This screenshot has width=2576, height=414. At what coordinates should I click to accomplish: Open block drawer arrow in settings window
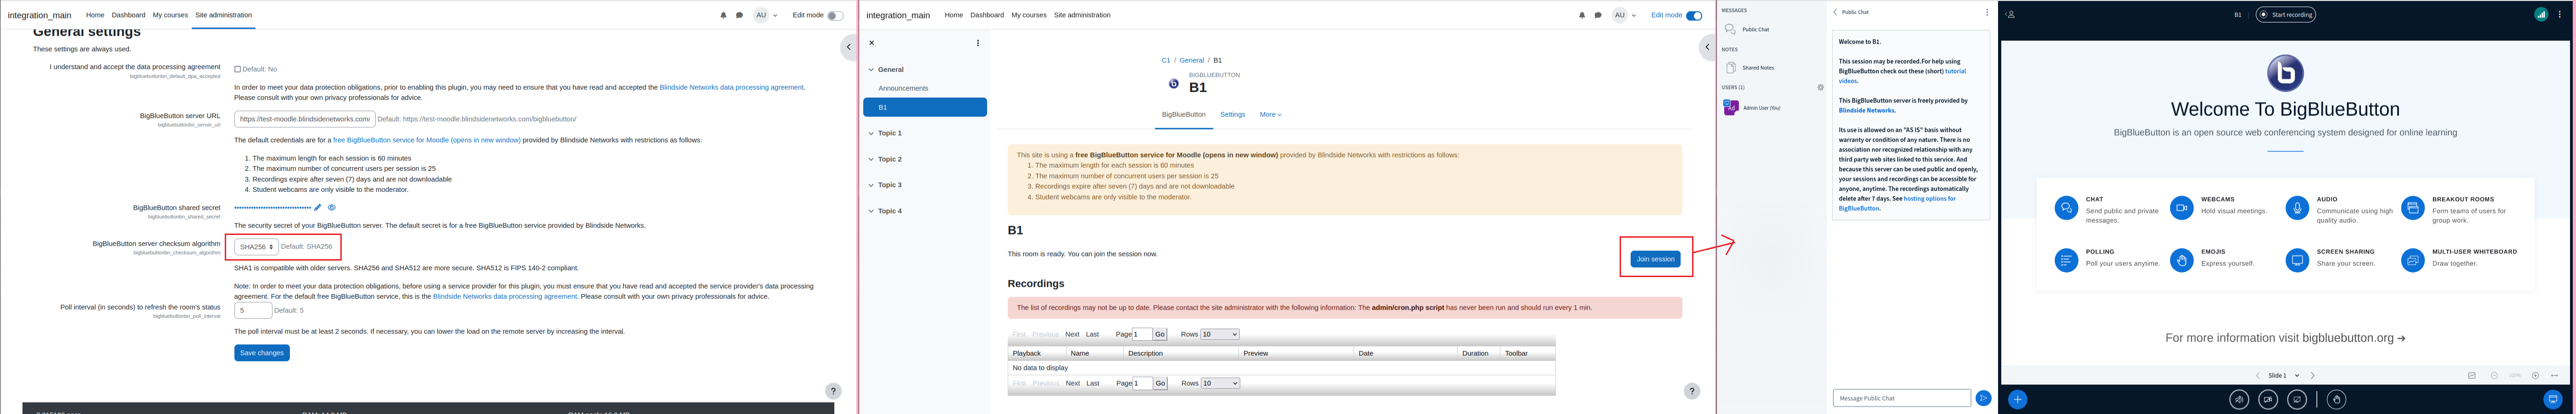849,47
